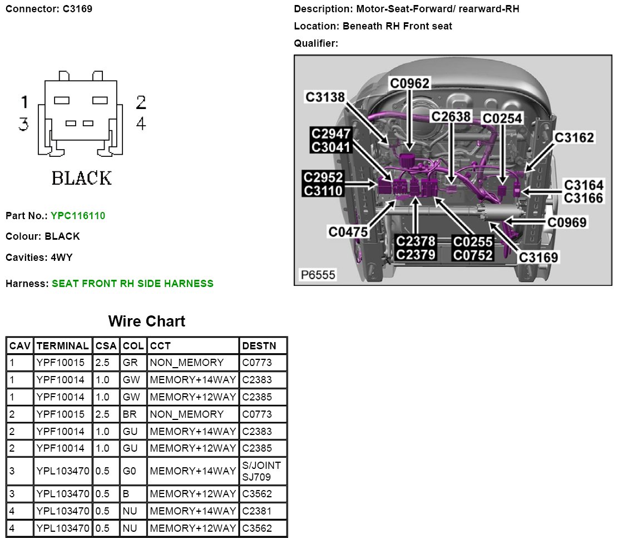The height and width of the screenshot is (544, 618).
Task: Click the TERMINAL column header
Action: tap(62, 345)
